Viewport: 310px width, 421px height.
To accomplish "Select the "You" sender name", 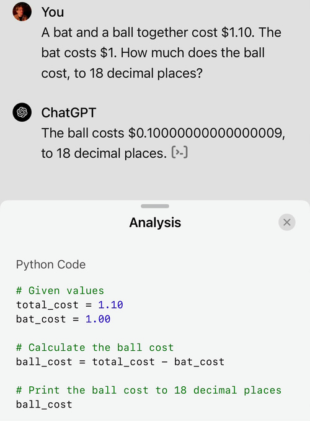I will (x=53, y=12).
